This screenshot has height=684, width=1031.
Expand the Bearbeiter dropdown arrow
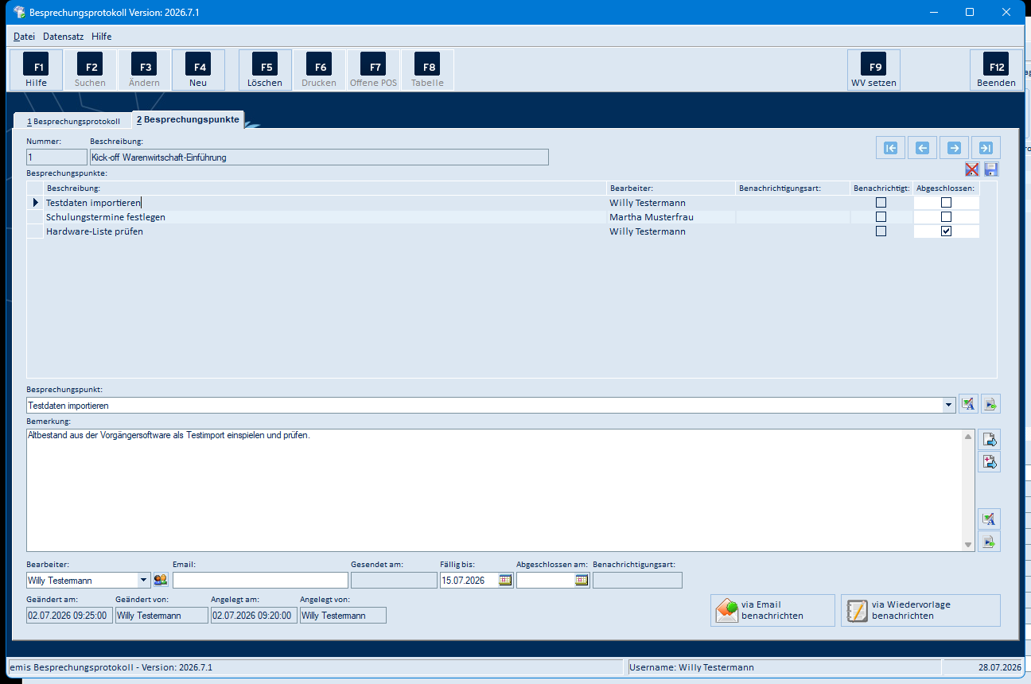[x=143, y=581]
